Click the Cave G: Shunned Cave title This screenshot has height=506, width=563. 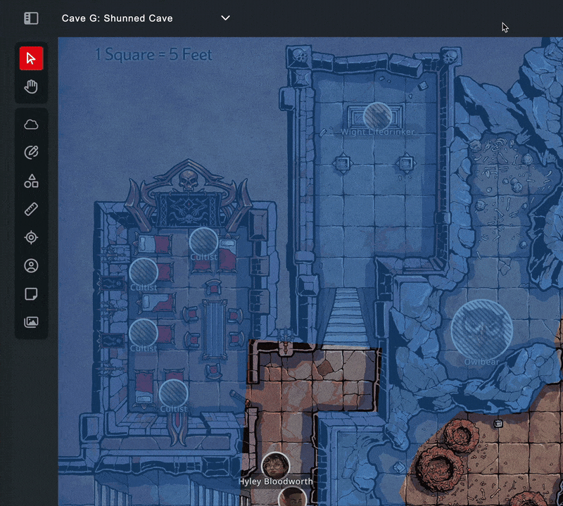click(117, 18)
